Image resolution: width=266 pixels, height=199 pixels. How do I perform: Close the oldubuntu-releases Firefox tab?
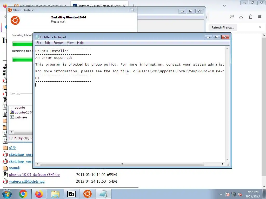65,6
